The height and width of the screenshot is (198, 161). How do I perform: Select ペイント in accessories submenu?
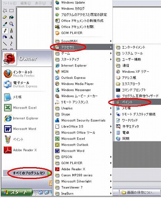pyautogui.click(x=138, y=102)
